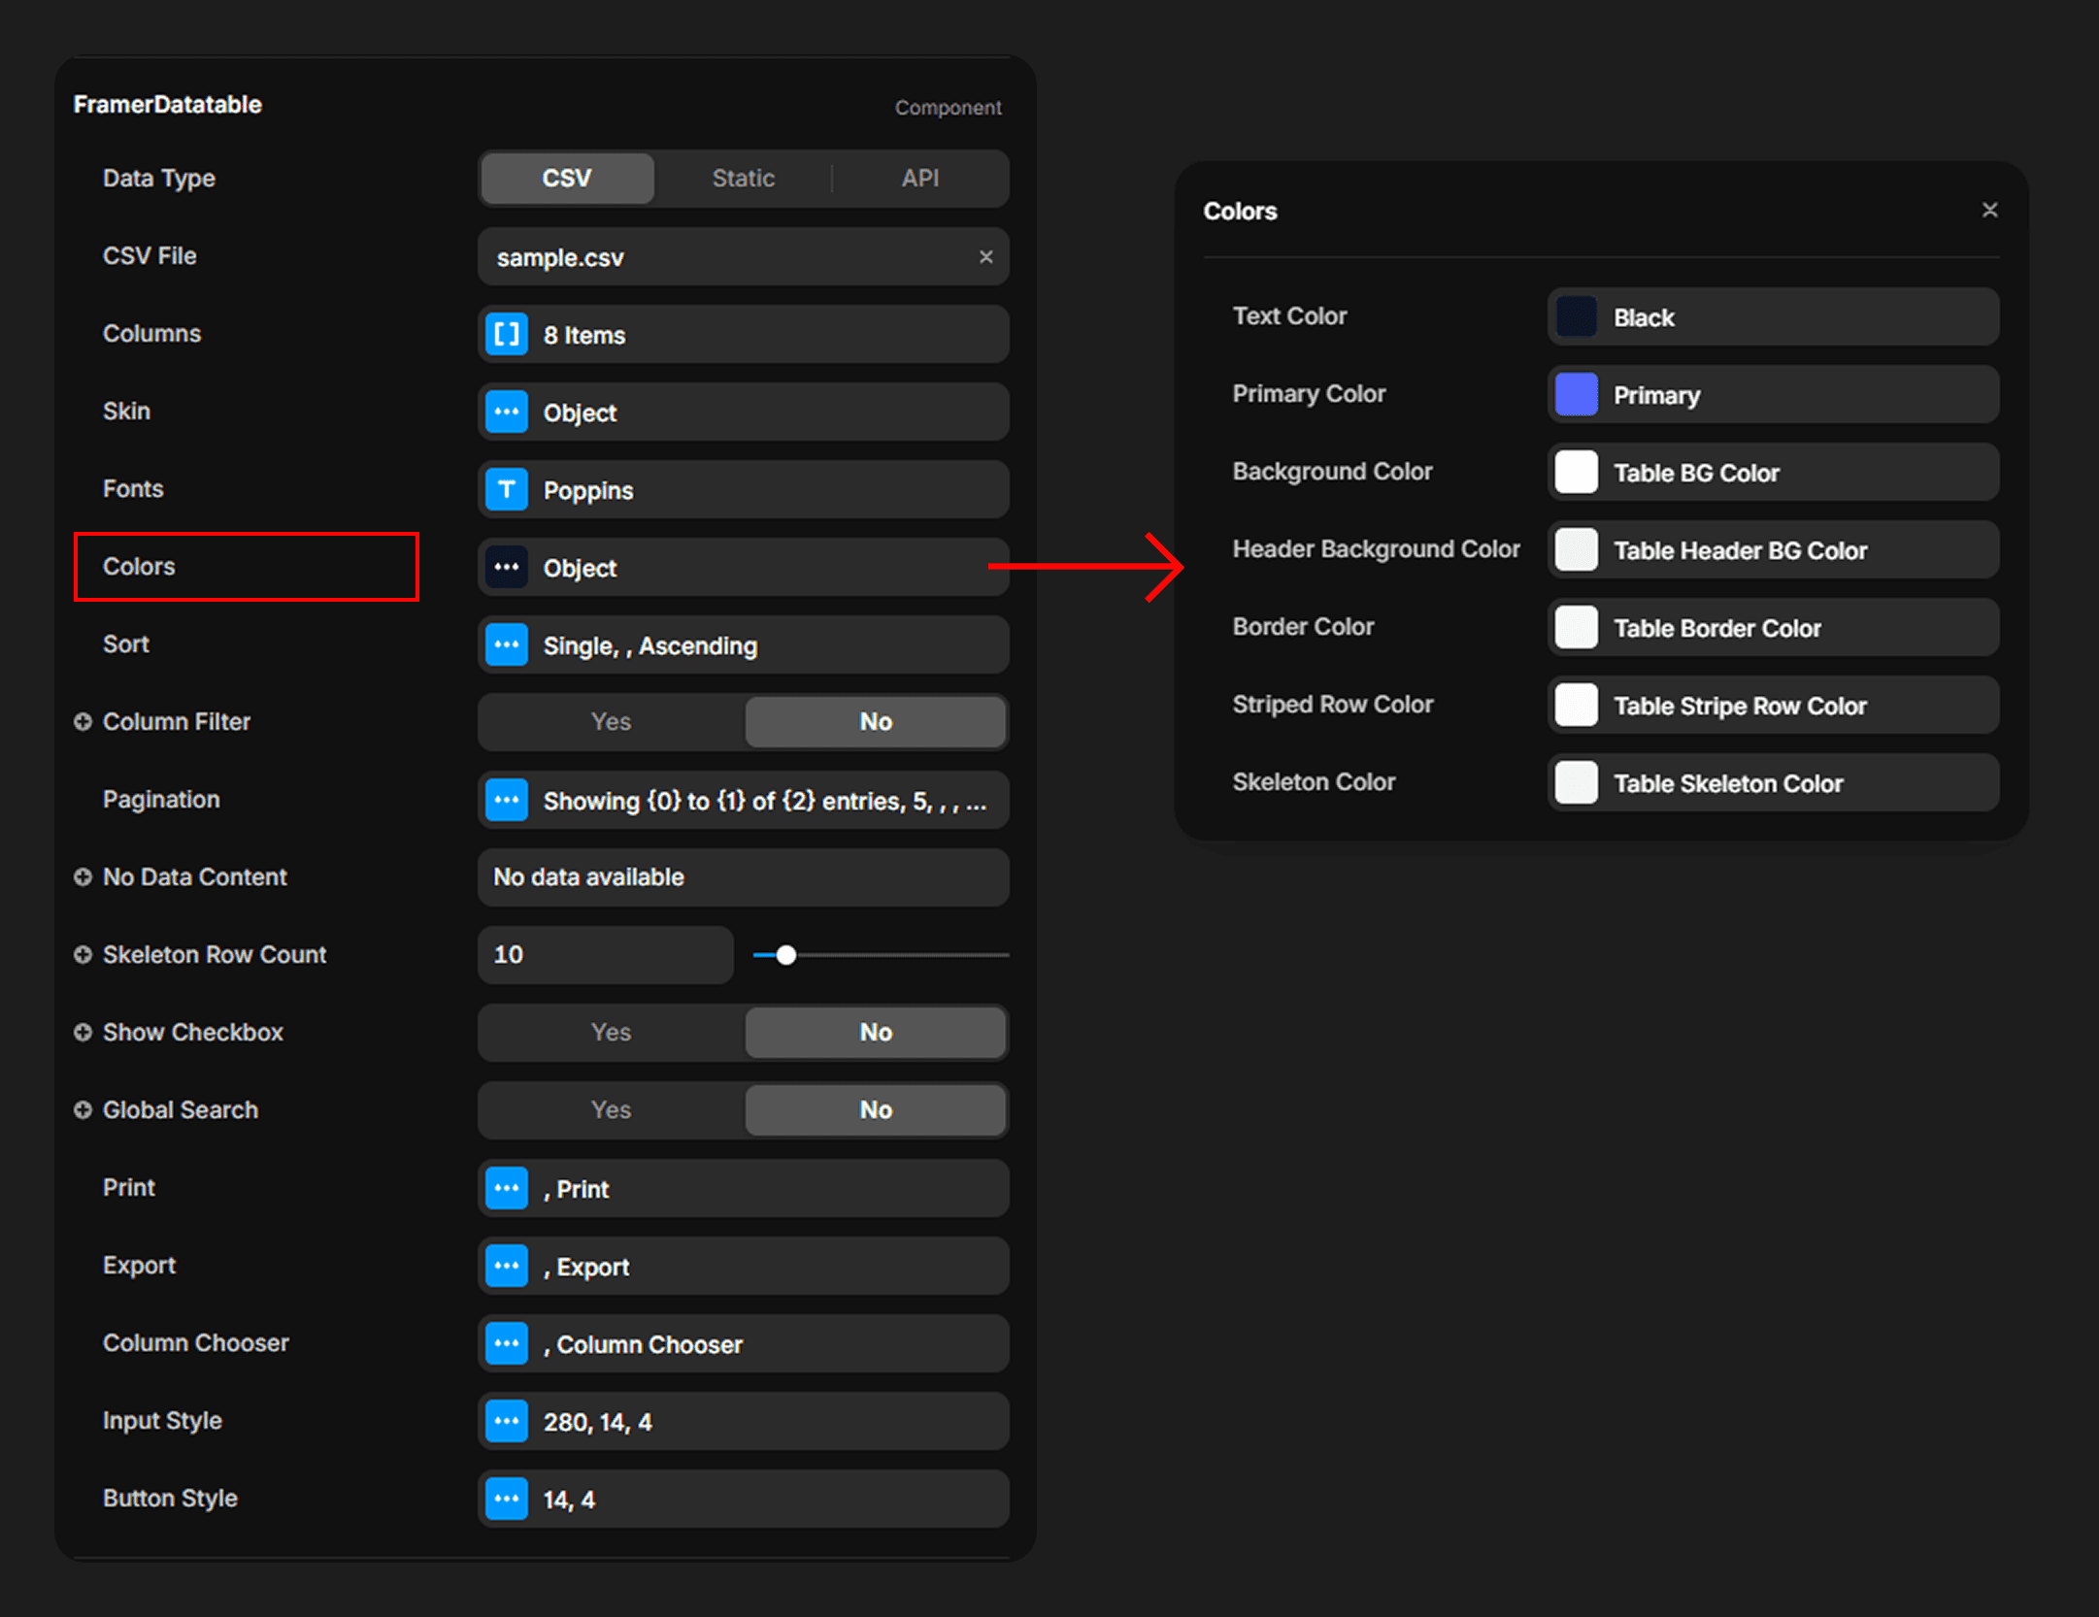Switch Data Type to API
2099x1617 pixels.
click(x=919, y=179)
